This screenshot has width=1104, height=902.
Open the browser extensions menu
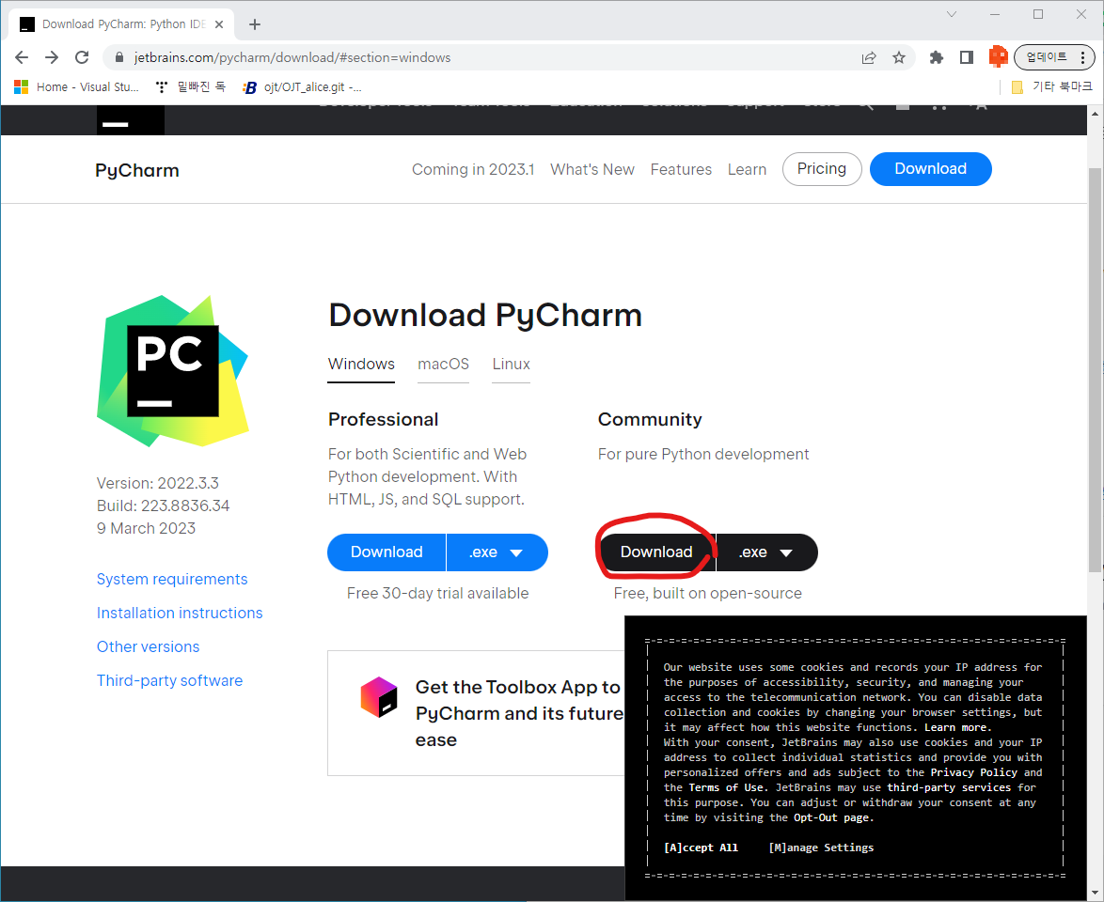pos(936,57)
